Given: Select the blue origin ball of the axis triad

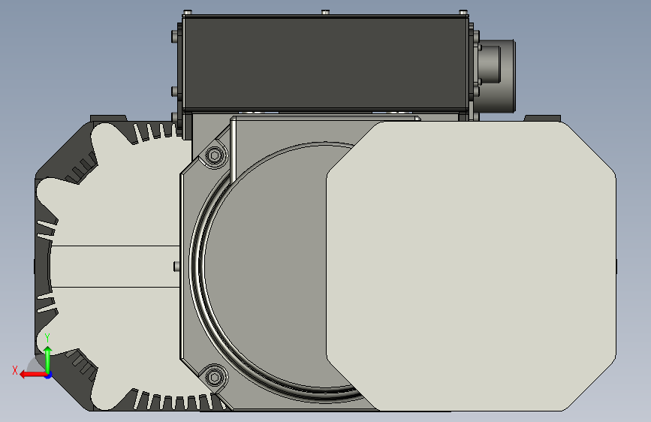Looking at the screenshot, I should point(48,375).
